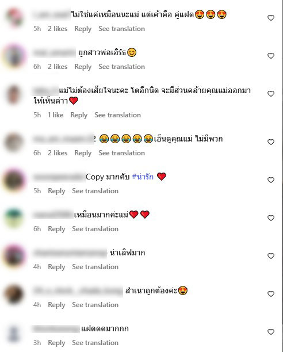Like the เอ็นดูคุณแม่ comment heart

(x=271, y=142)
